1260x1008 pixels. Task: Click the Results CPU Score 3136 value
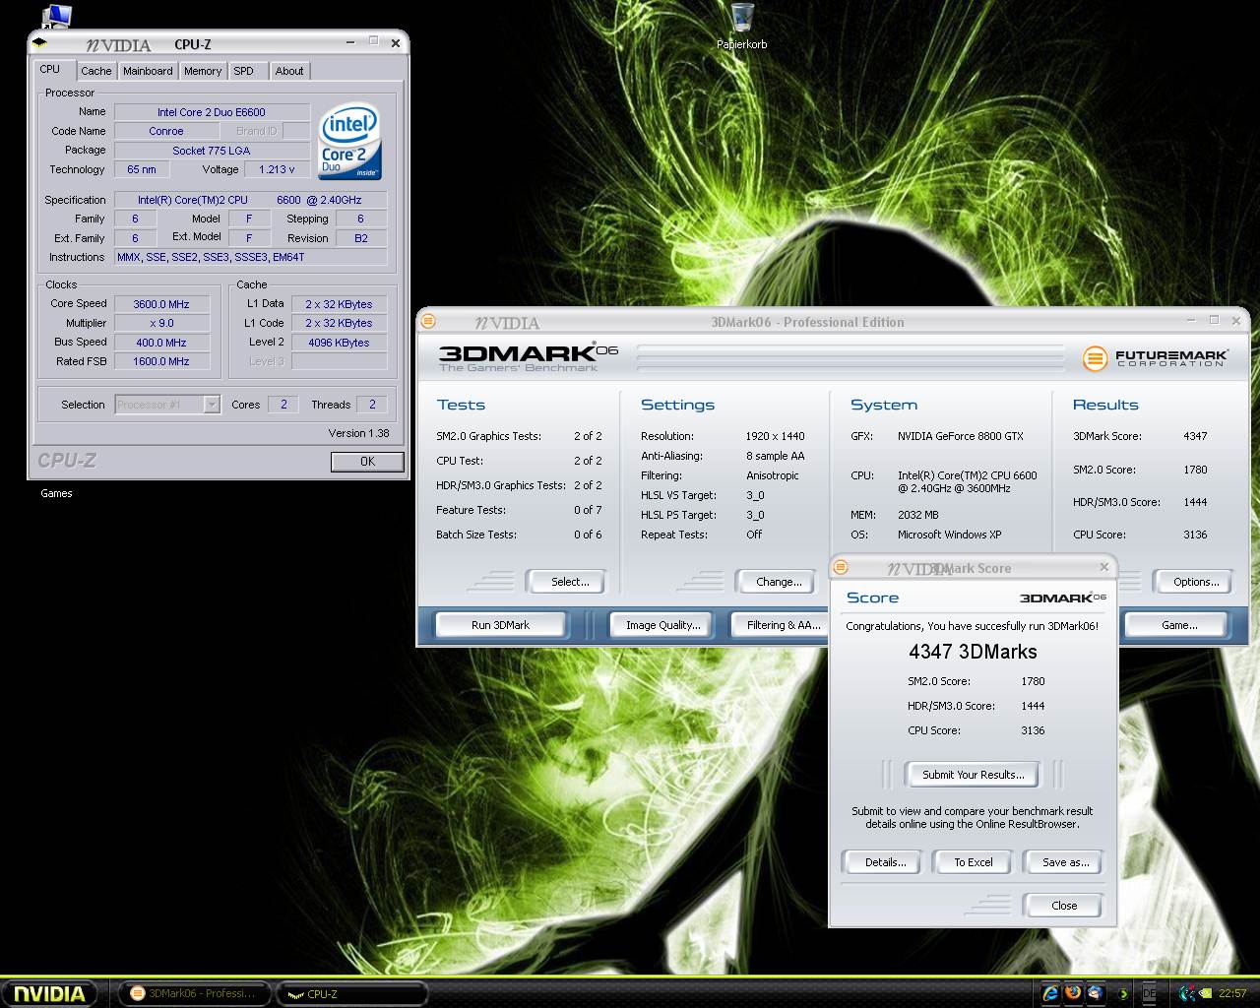(1195, 535)
